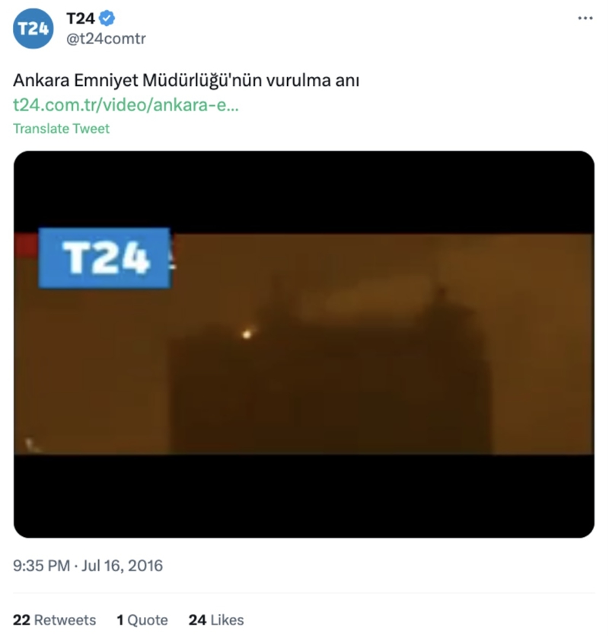This screenshot has width=609, height=636.
Task: Click the Jul 16, 2016 date
Action: point(122,565)
